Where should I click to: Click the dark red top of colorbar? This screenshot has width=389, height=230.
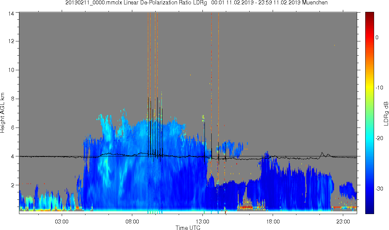coord(369,14)
